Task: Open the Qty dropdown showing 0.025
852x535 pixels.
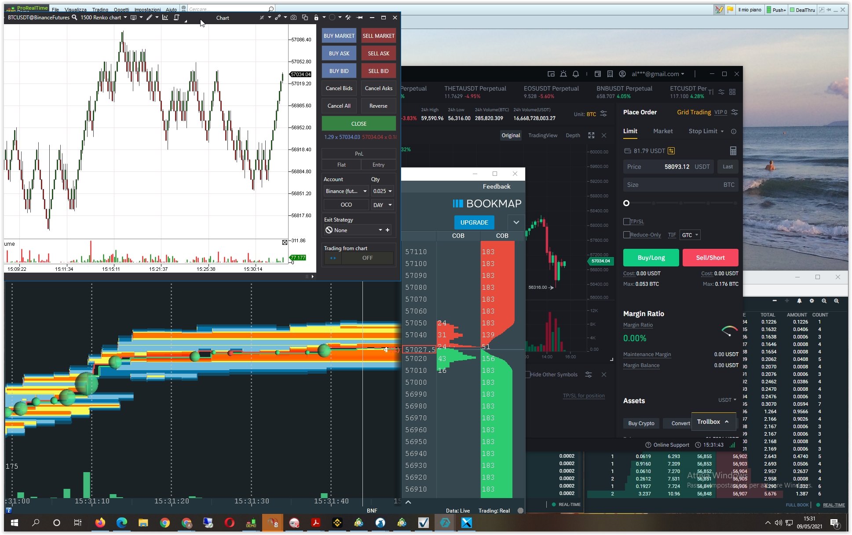Action: click(x=382, y=191)
